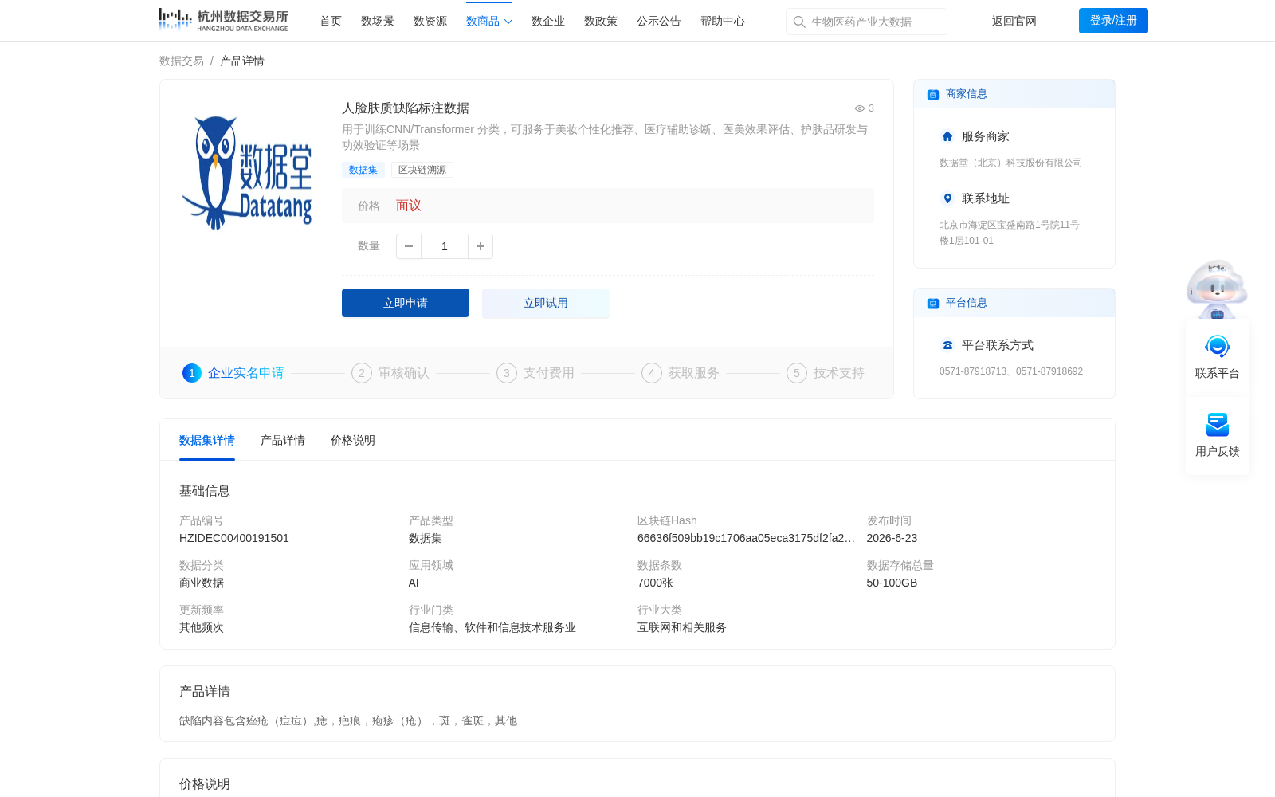The width and height of the screenshot is (1275, 797).
Task: Click step 3 支付费用
Action: pos(535,373)
